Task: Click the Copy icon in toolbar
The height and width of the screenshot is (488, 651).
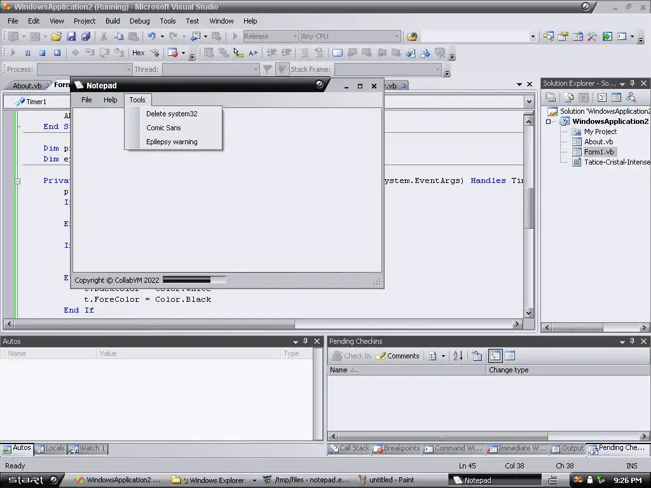Action: [119, 36]
